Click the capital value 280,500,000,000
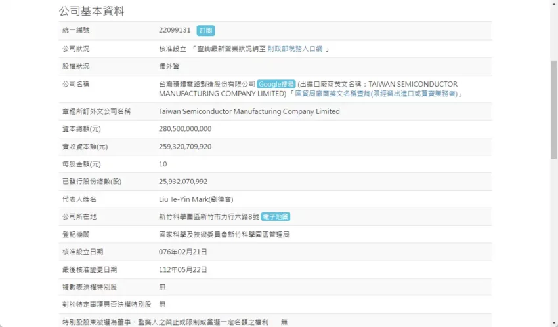Image resolution: width=558 pixels, height=327 pixels. click(185, 129)
